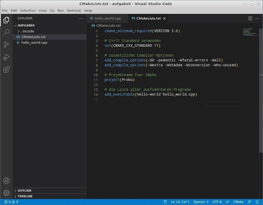Click Spaces: 2 indentation setting

tap(201, 202)
